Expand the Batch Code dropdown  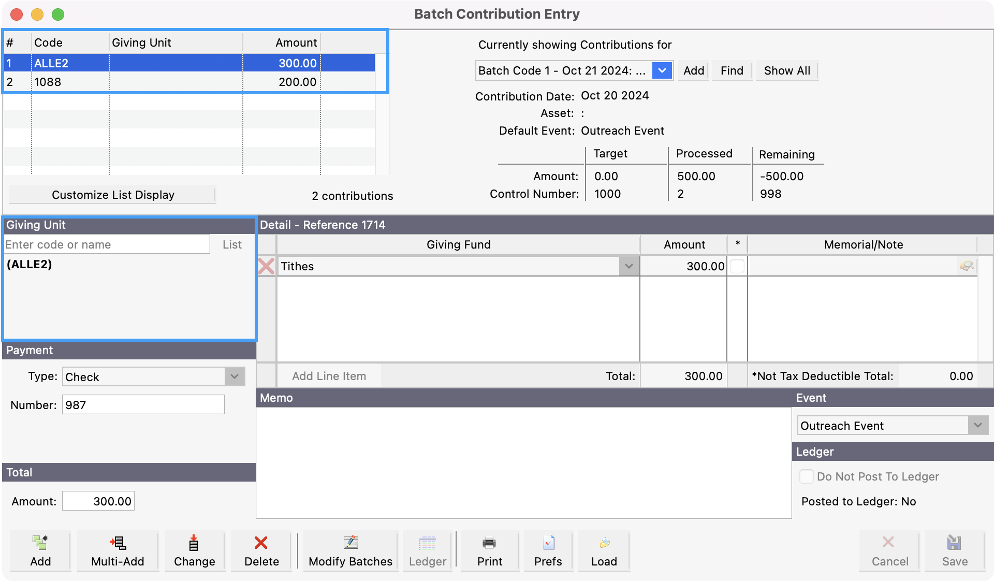pos(662,70)
